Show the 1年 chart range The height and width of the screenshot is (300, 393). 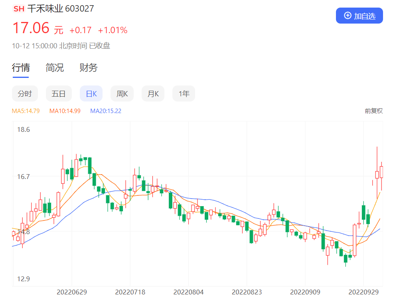(x=184, y=93)
